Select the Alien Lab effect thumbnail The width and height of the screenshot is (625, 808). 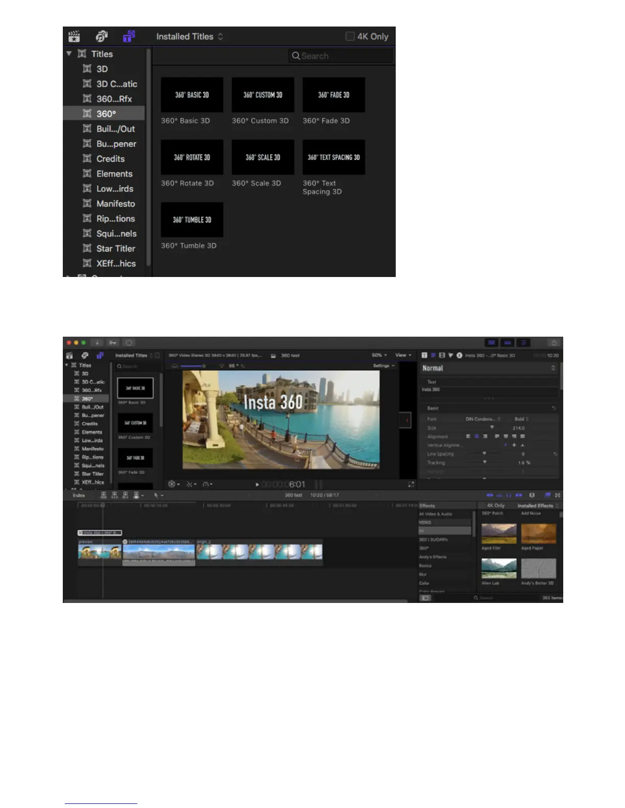(499, 568)
